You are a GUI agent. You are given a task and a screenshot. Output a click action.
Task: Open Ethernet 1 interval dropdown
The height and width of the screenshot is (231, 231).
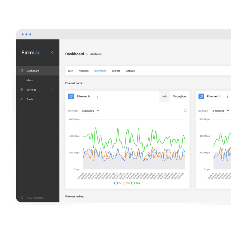219,111
